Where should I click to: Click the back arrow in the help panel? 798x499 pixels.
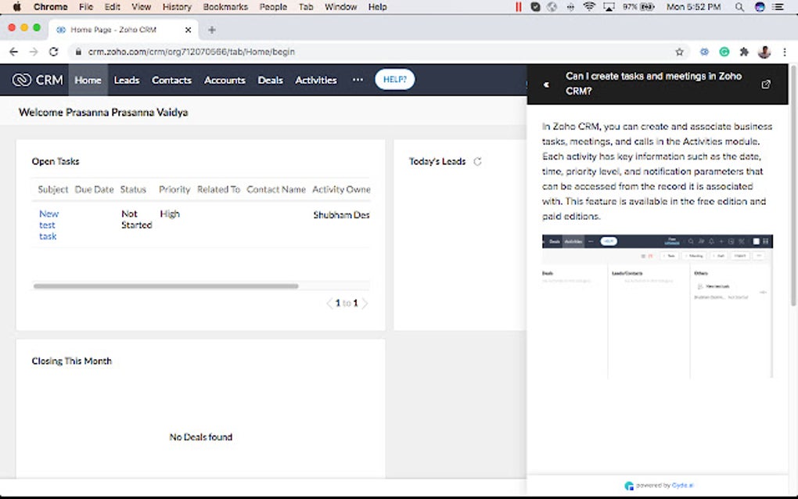pyautogui.click(x=545, y=84)
